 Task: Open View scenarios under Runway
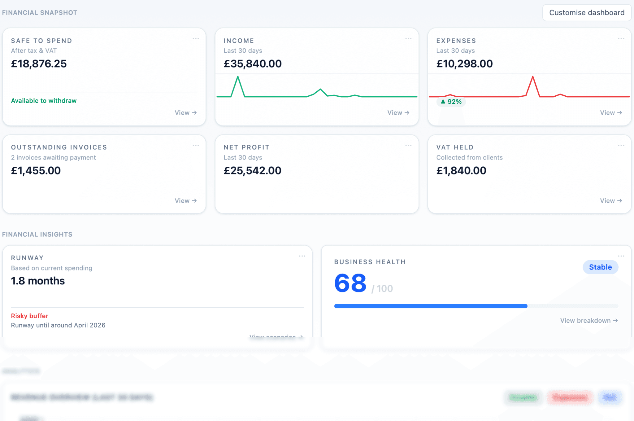[275, 336]
